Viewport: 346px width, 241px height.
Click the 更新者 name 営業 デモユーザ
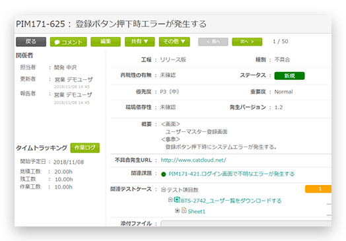[74, 79]
